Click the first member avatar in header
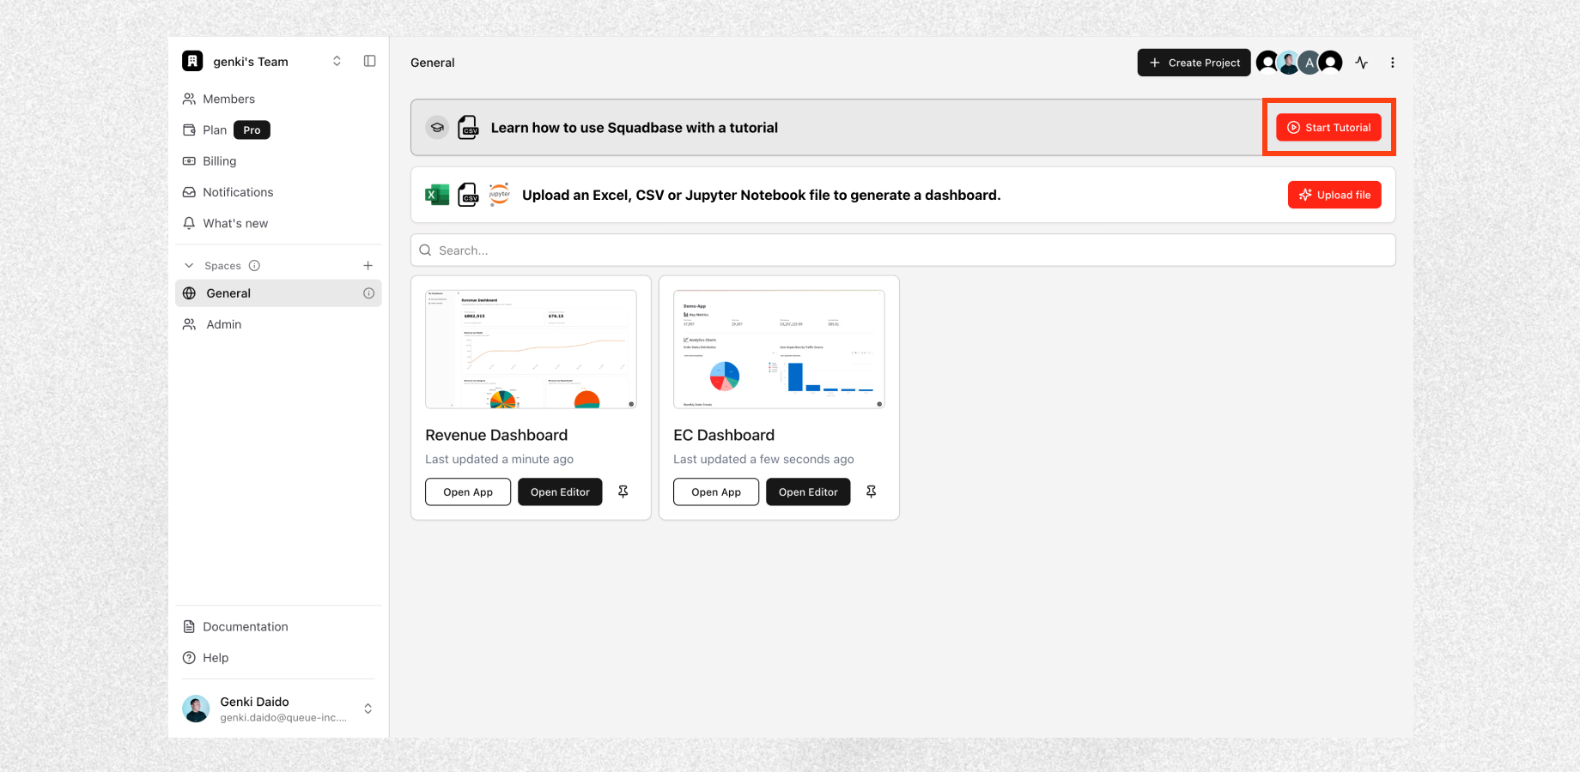The height and width of the screenshot is (772, 1580). pyautogui.click(x=1267, y=63)
